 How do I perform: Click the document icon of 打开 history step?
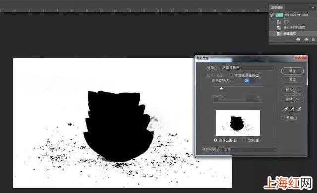(x=279, y=22)
